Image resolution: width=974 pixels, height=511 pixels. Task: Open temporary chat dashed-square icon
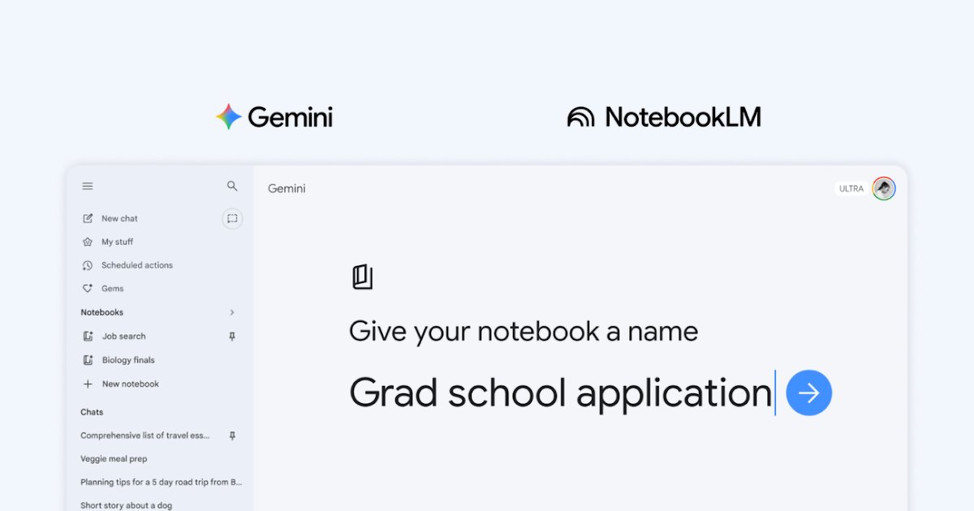pos(232,218)
